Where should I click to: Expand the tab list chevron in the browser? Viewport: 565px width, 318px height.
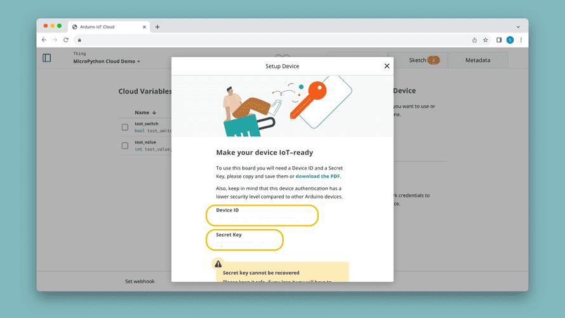(x=518, y=27)
